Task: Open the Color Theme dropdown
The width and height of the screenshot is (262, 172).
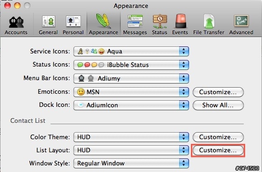Action: coord(131,137)
